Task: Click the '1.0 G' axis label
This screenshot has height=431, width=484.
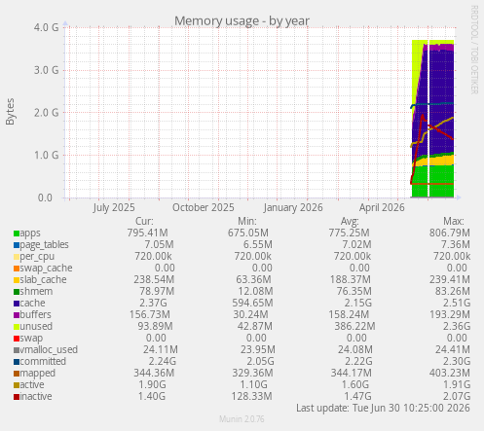Action: (47, 155)
